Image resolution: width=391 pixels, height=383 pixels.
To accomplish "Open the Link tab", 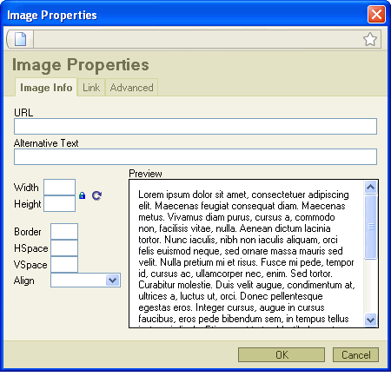I will coord(91,88).
